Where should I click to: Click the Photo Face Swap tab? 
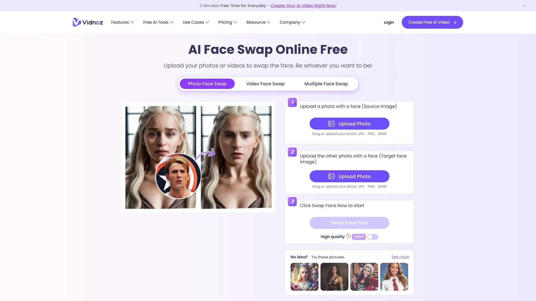[207, 83]
